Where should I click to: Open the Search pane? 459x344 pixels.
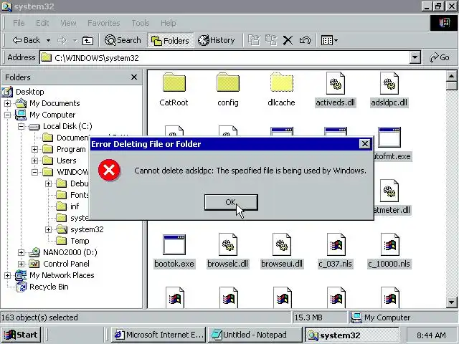click(123, 40)
